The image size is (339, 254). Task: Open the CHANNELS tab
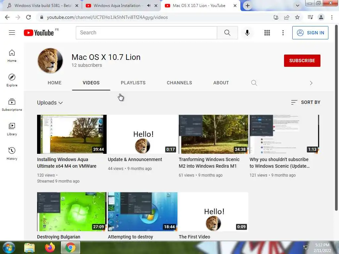point(179,83)
